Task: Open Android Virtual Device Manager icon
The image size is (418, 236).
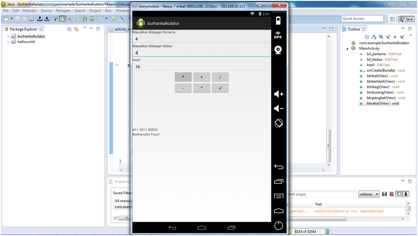Action: click(x=92, y=19)
